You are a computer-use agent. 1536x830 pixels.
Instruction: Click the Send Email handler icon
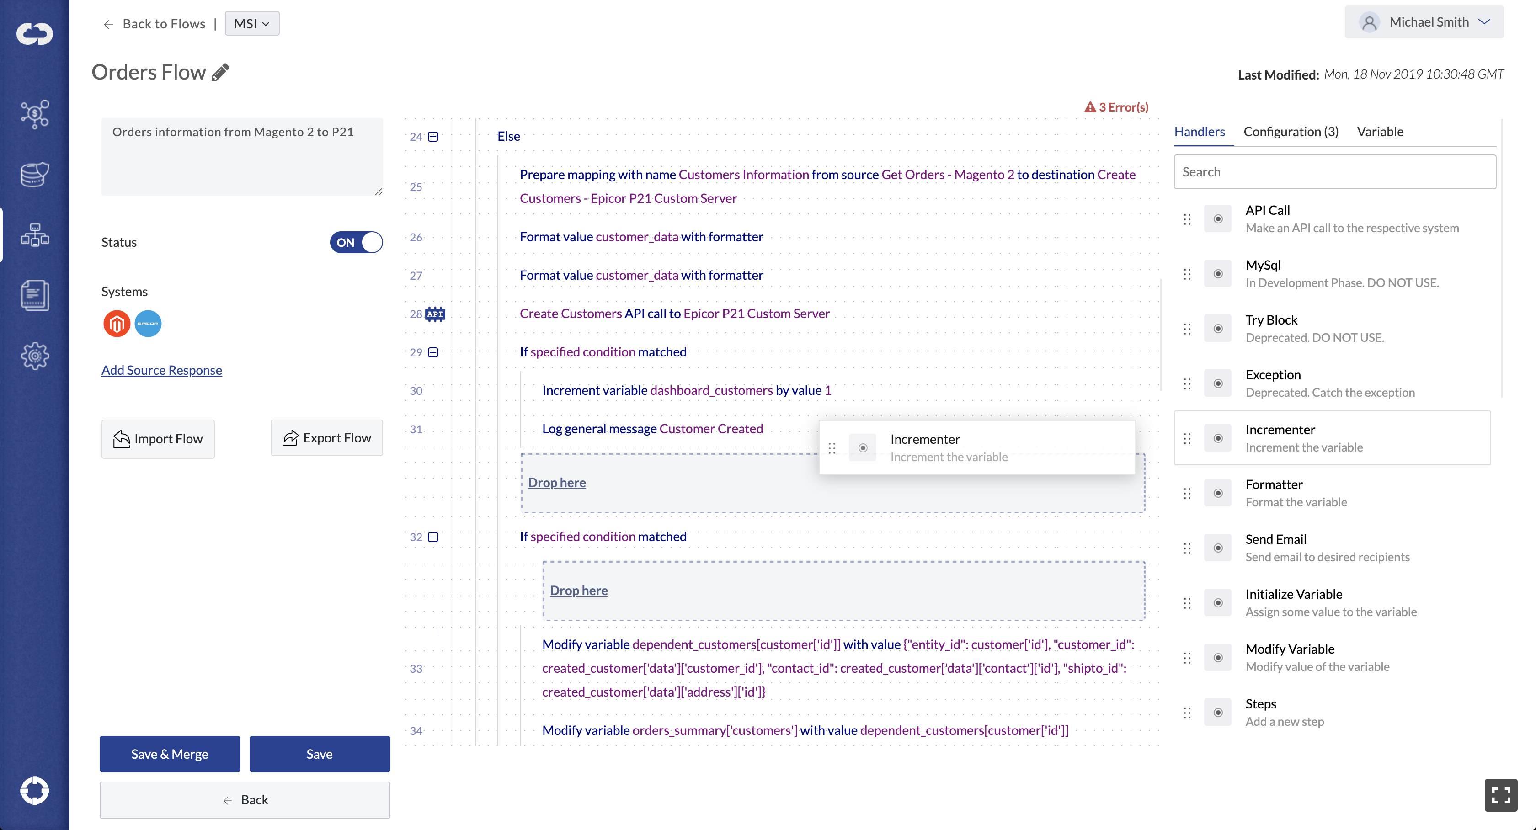point(1217,548)
